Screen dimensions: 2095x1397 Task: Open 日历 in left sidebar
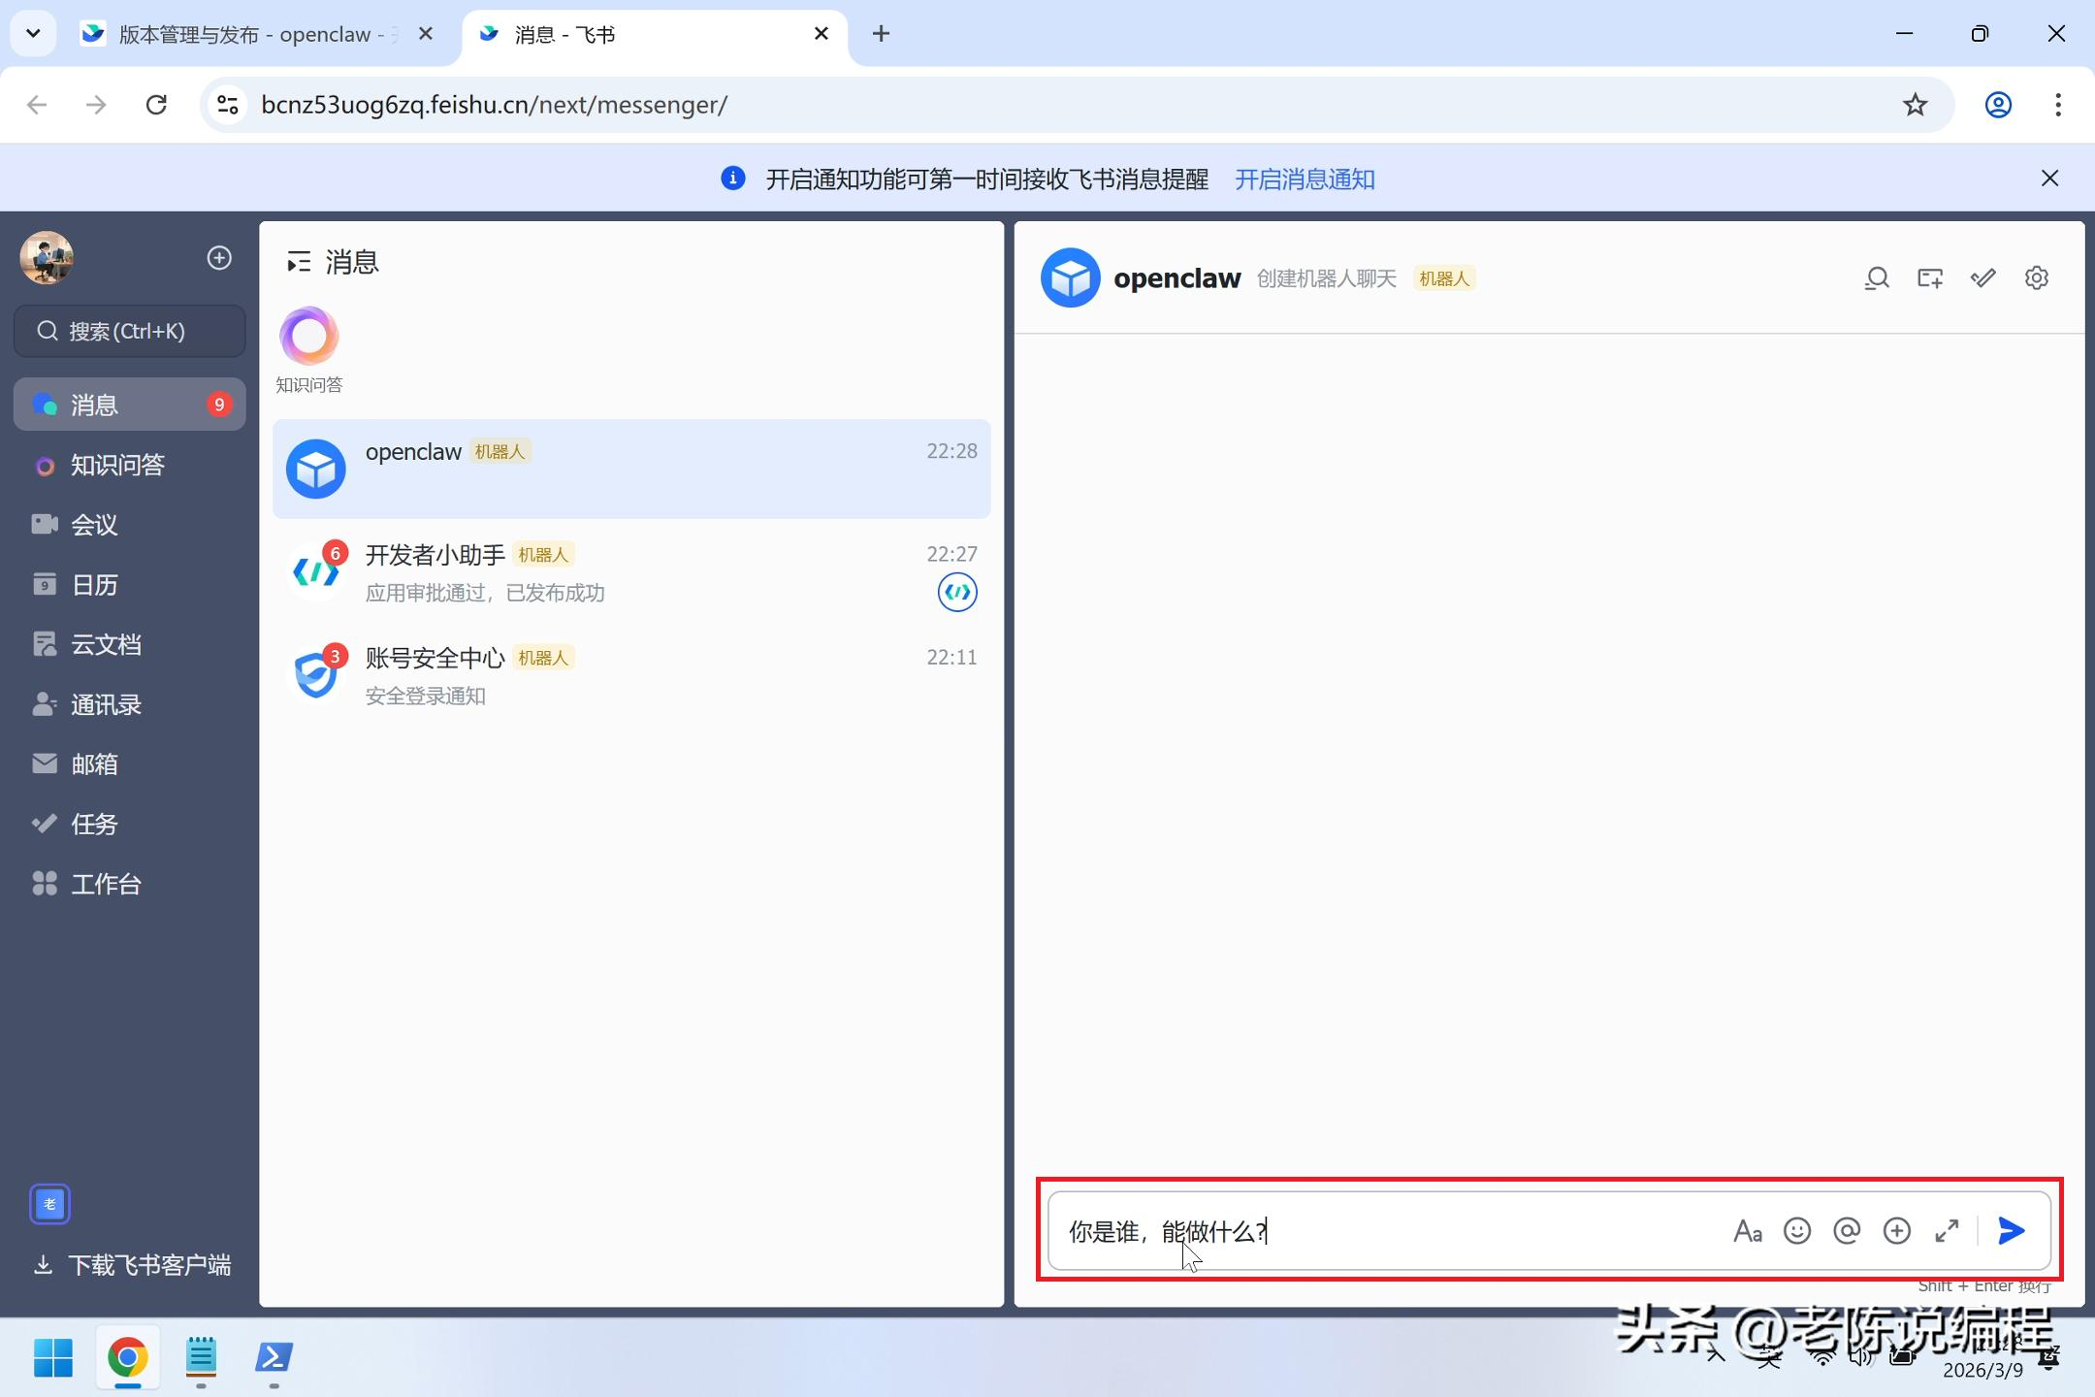click(x=94, y=585)
